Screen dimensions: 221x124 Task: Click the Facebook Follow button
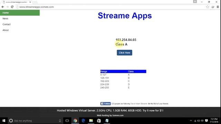(x=105, y=104)
